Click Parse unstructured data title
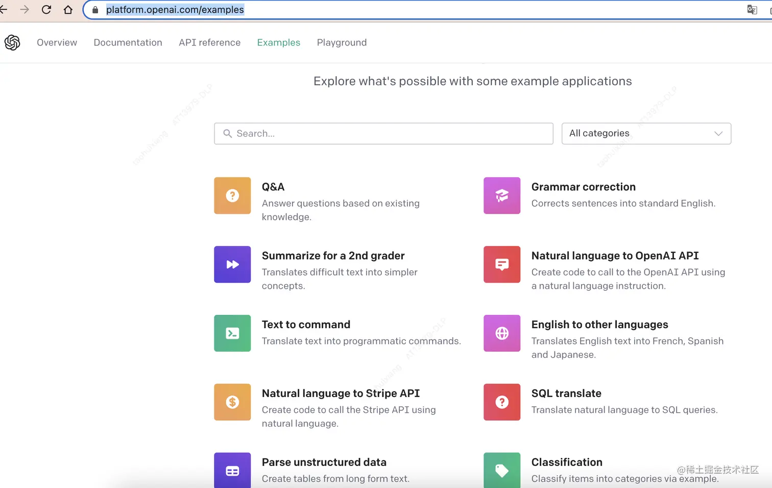Viewport: 772px width, 488px height. click(324, 462)
